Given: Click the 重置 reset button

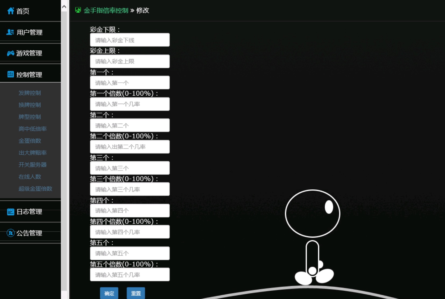Looking at the screenshot, I should tap(136, 294).
